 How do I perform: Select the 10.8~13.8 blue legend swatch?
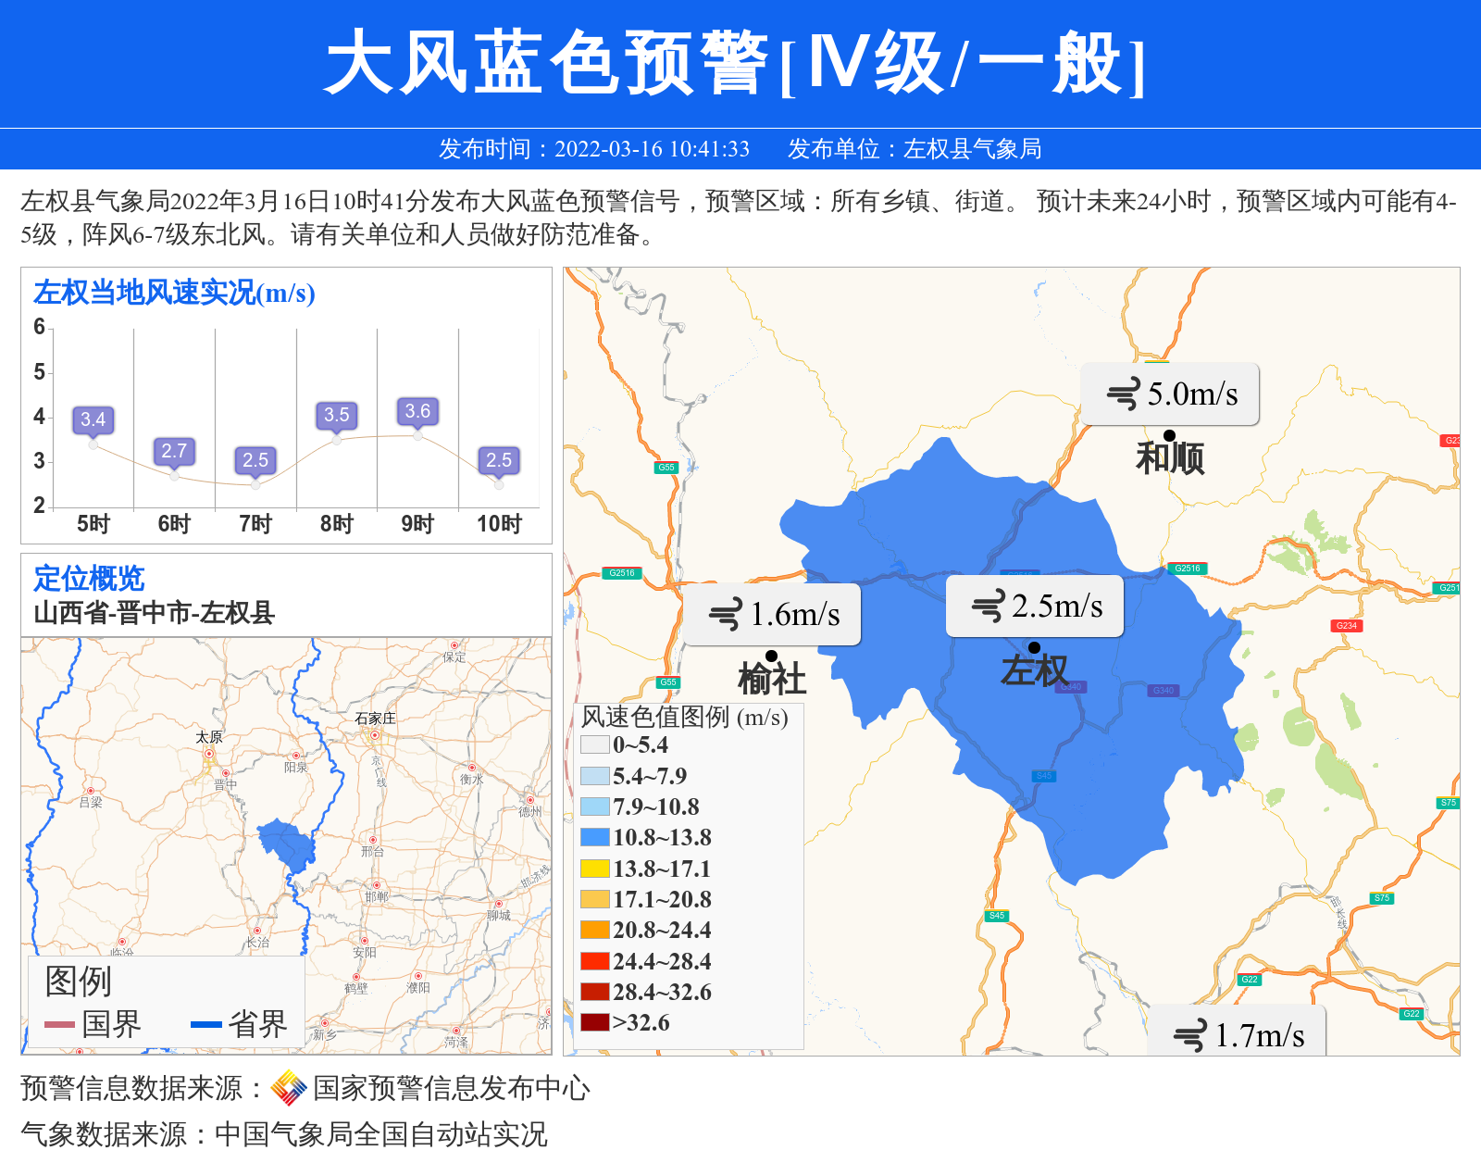594,837
